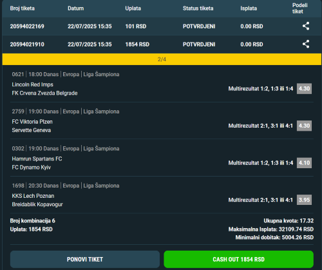322x270 pixels.
Task: Expand ticket row 20594022169
Action: tap(162, 26)
